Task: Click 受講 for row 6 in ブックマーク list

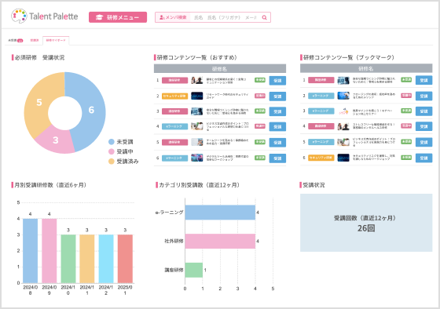Action: (x=423, y=158)
